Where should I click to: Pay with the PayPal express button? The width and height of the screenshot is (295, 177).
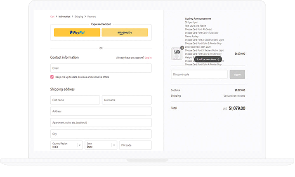(x=77, y=33)
